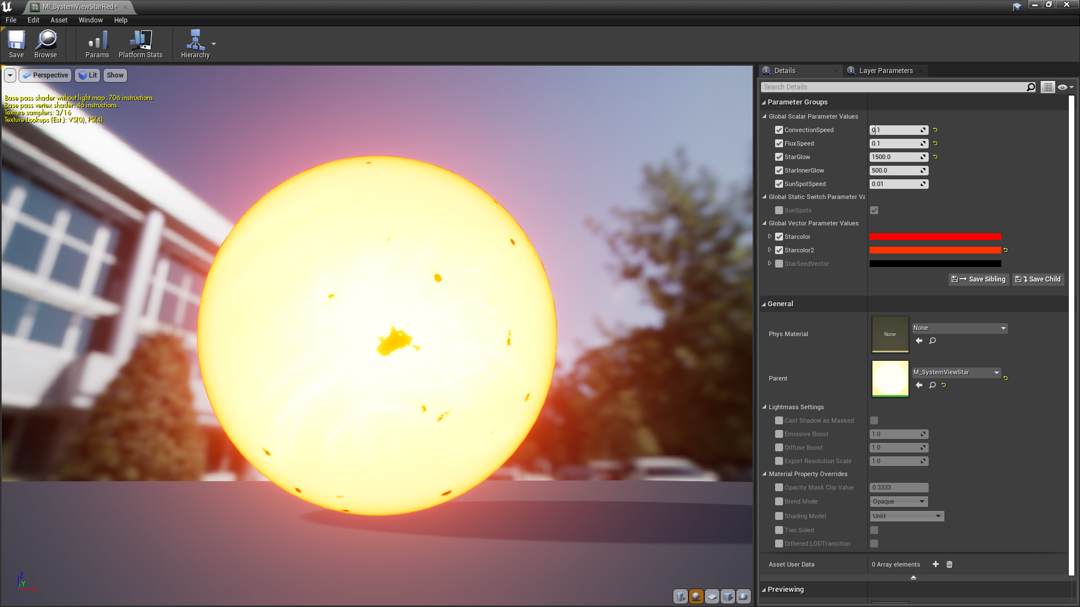1080x607 pixels.
Task: Click the Starcolor2 color swatch
Action: coord(935,250)
